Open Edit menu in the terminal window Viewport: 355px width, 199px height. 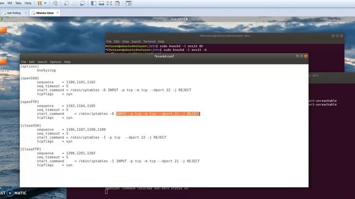point(116,41)
